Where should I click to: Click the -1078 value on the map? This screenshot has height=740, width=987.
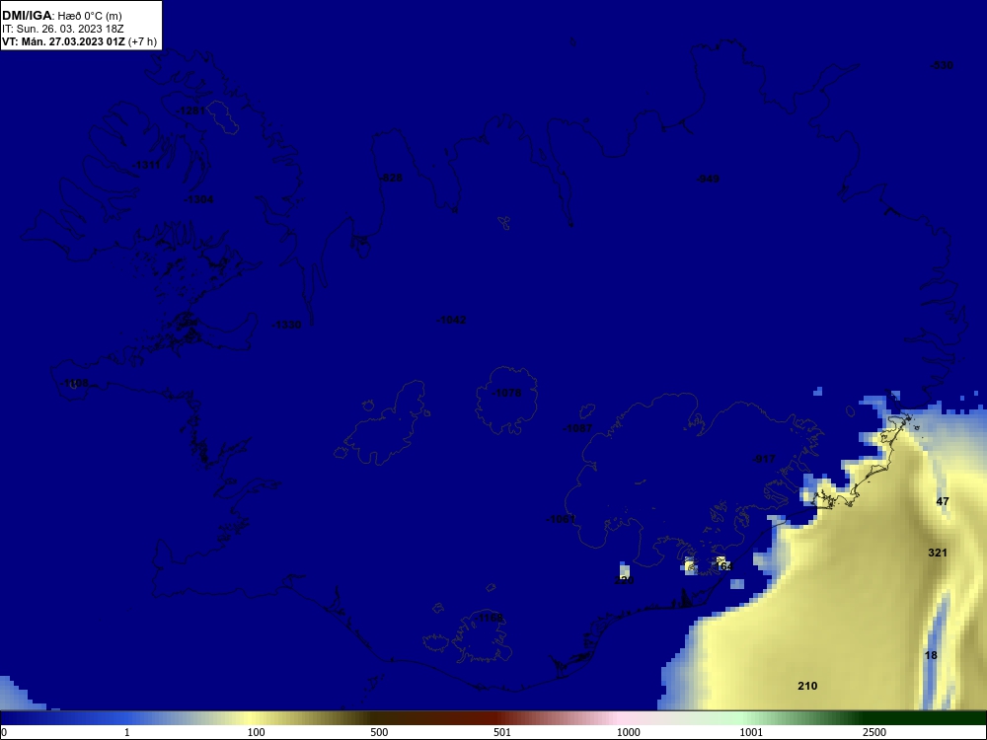506,394
